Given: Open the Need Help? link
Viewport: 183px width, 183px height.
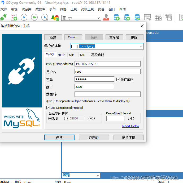Looking at the screenshot, I should (x=131, y=126).
